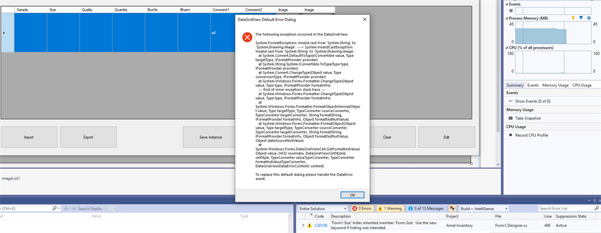
Task: Switch to the CPU Usage tab
Action: pyautogui.click(x=582, y=85)
